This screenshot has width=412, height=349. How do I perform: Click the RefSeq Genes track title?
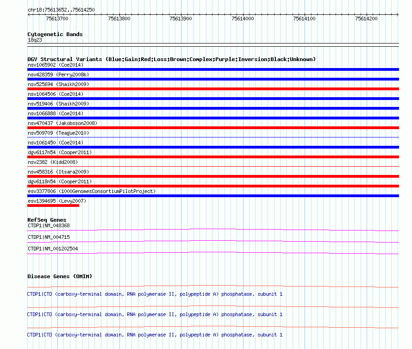pyautogui.click(x=47, y=220)
